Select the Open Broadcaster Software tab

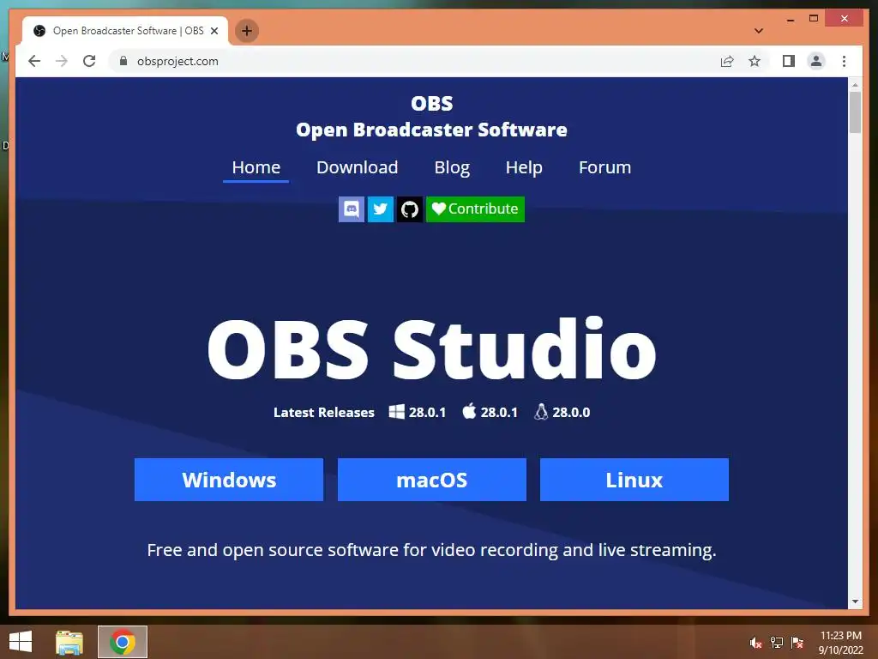coord(125,31)
